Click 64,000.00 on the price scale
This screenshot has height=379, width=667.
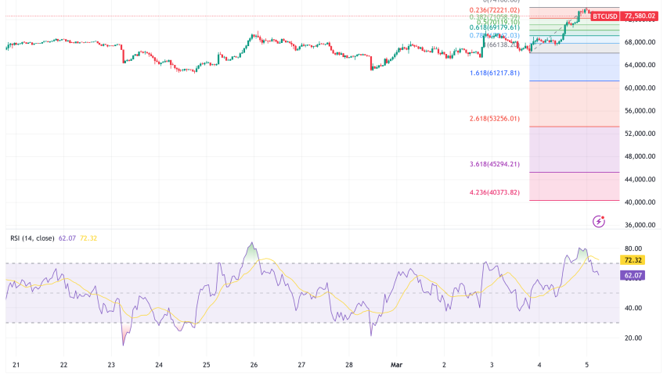(640, 65)
